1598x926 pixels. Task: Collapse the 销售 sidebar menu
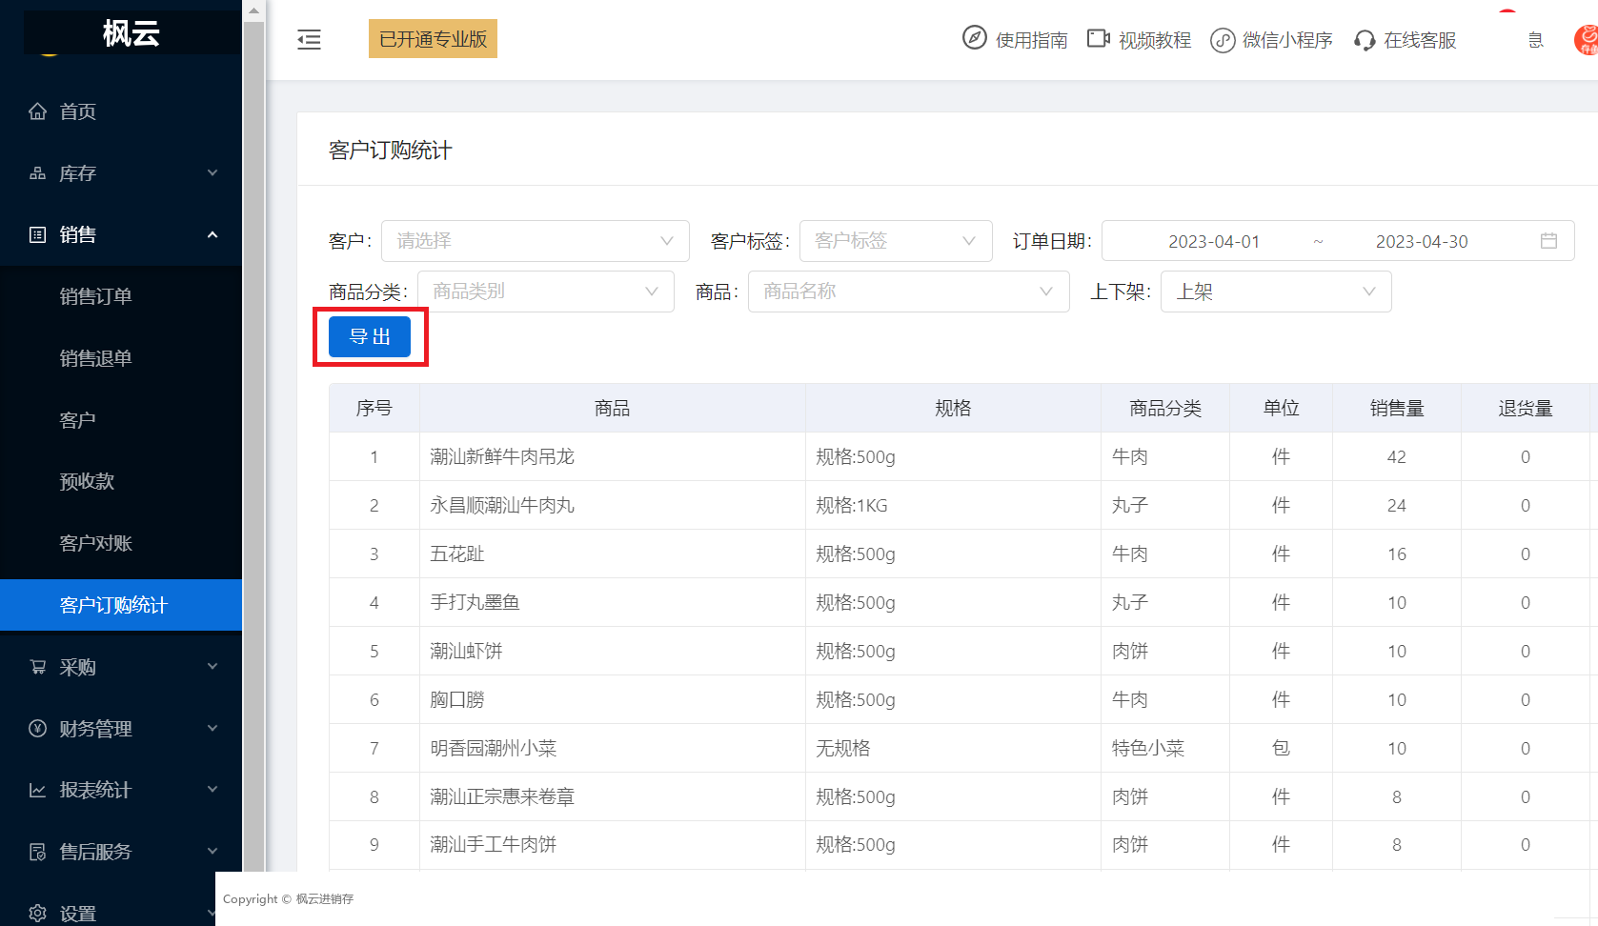coord(121,234)
